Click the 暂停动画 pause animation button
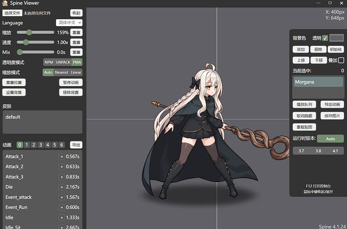The height and width of the screenshot is (229, 347). tap(71, 83)
